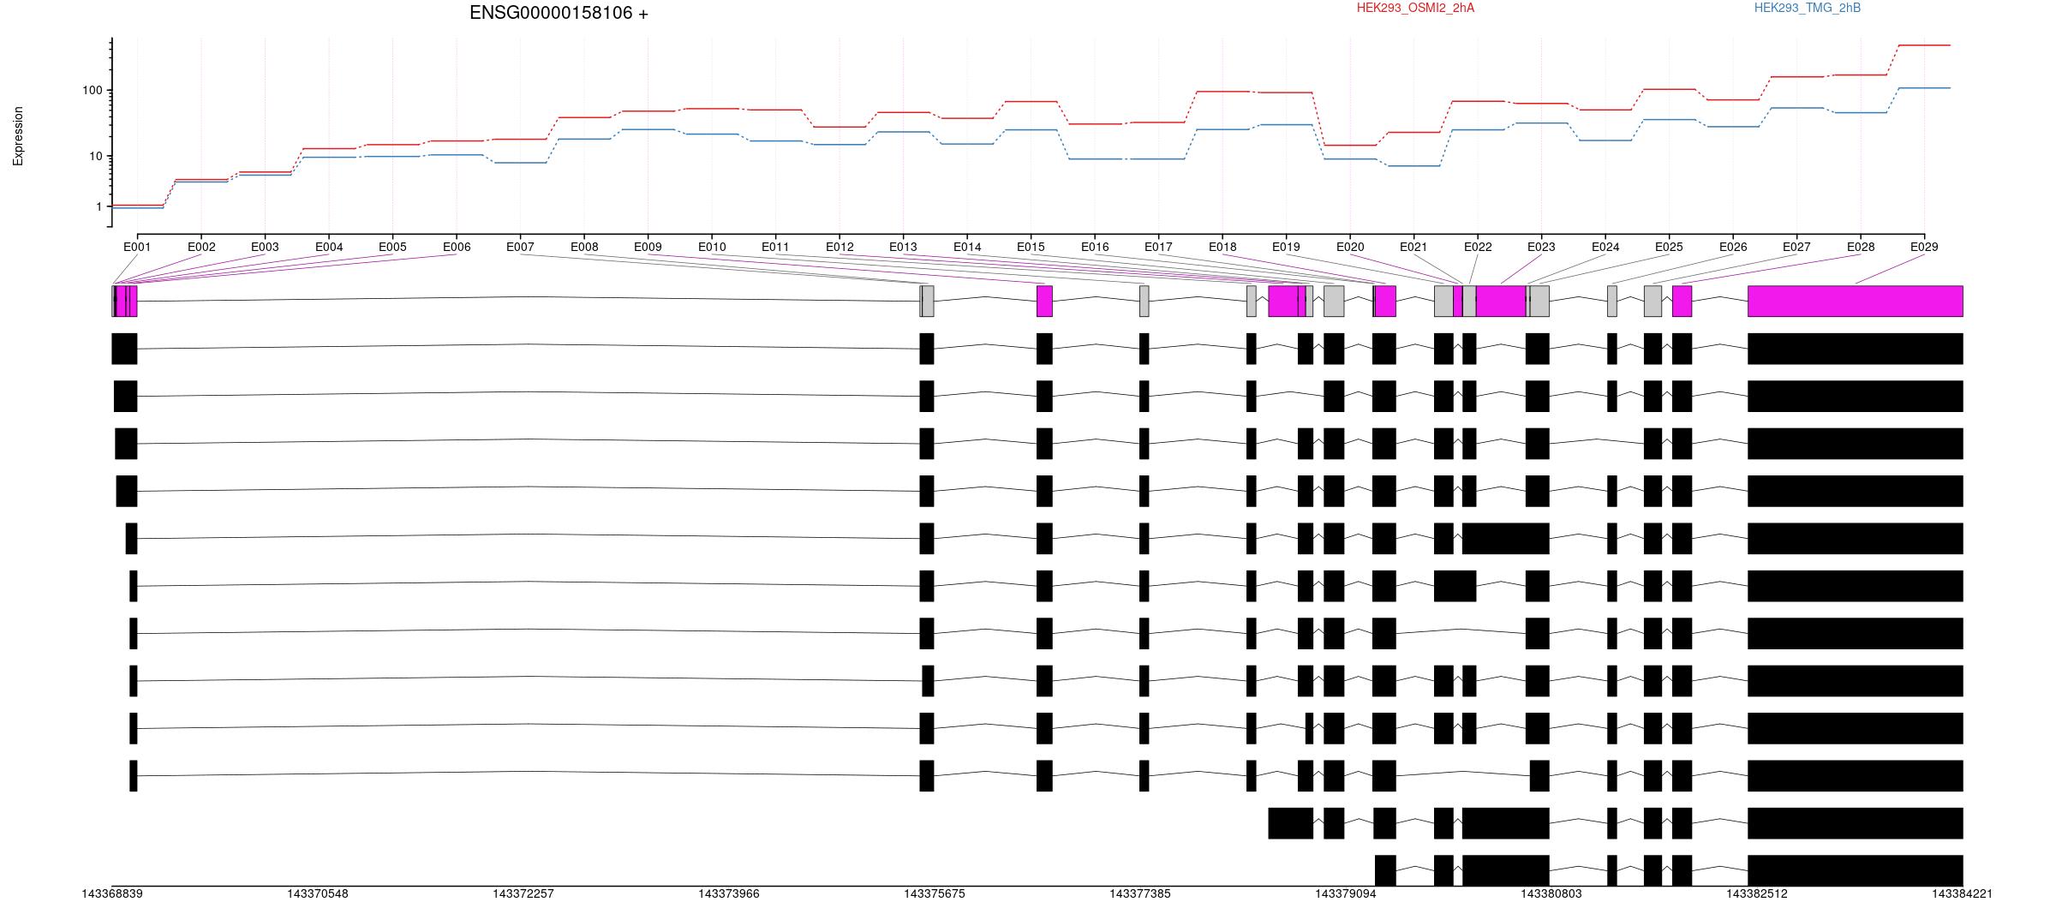
Task: Click the blue expression line above E029
Action: [1925, 88]
